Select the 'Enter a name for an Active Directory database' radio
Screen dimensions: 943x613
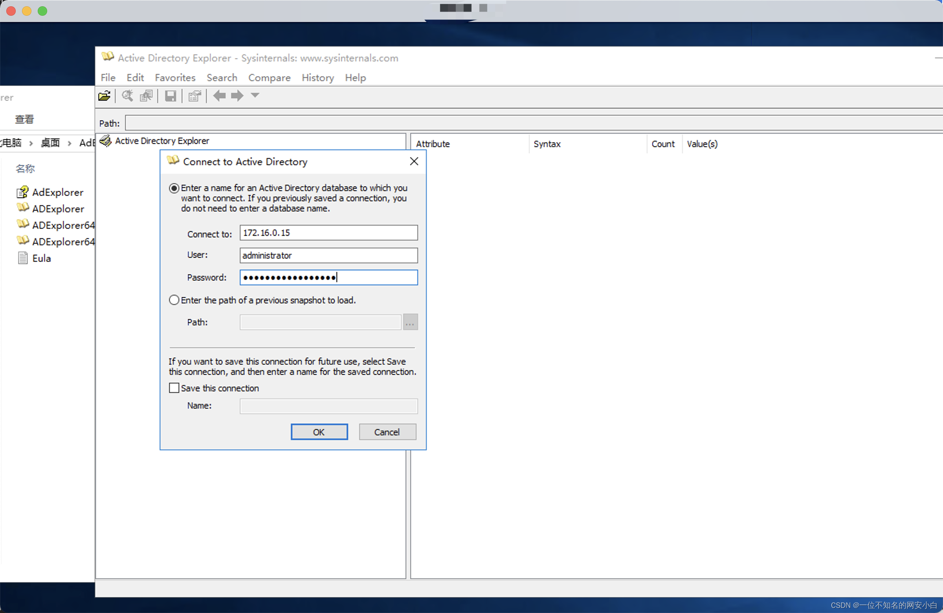coord(174,188)
